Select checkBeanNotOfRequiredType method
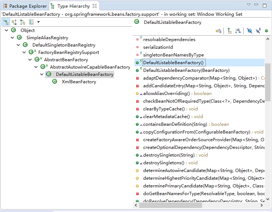This screenshot has height=212, width=272. tap(204, 101)
